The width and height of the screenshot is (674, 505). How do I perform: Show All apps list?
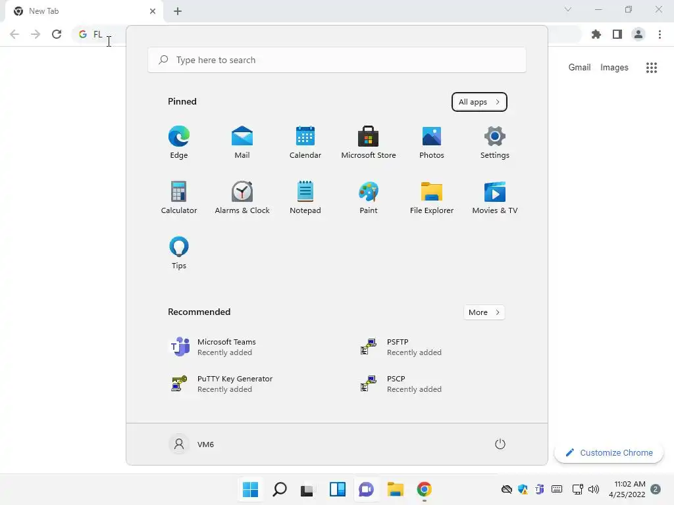479,102
